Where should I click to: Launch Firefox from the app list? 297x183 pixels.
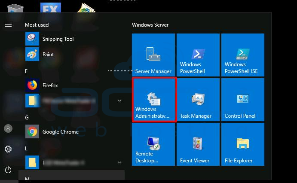tap(72, 85)
